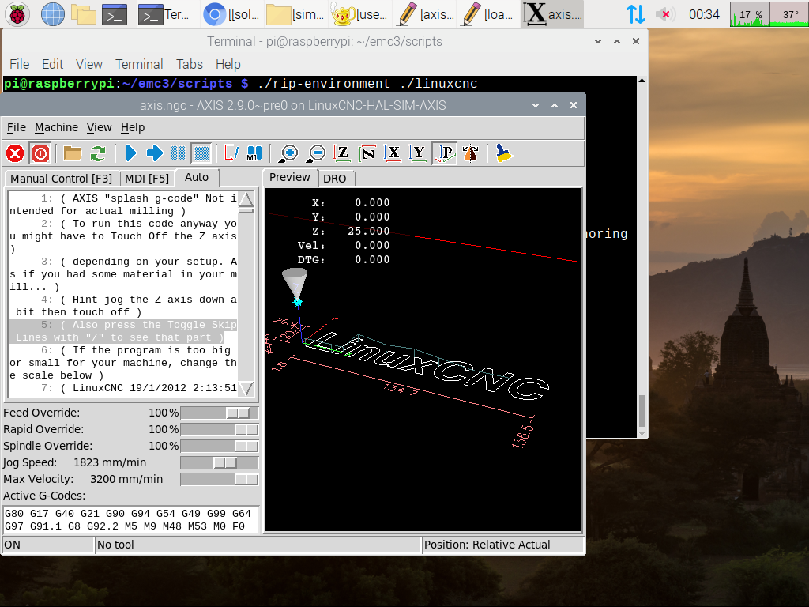
Task: Open the Terminal window's Edit menu
Action: click(x=53, y=64)
